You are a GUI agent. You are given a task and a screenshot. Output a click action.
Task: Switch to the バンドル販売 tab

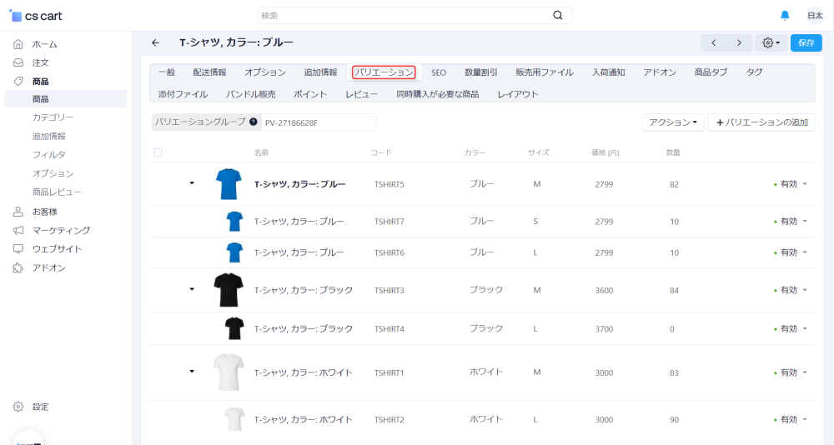pyautogui.click(x=250, y=94)
